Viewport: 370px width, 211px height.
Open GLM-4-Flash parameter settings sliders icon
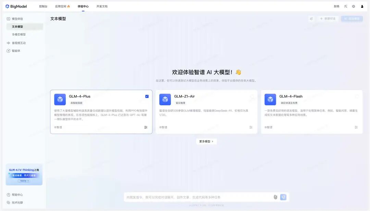[x=356, y=127]
